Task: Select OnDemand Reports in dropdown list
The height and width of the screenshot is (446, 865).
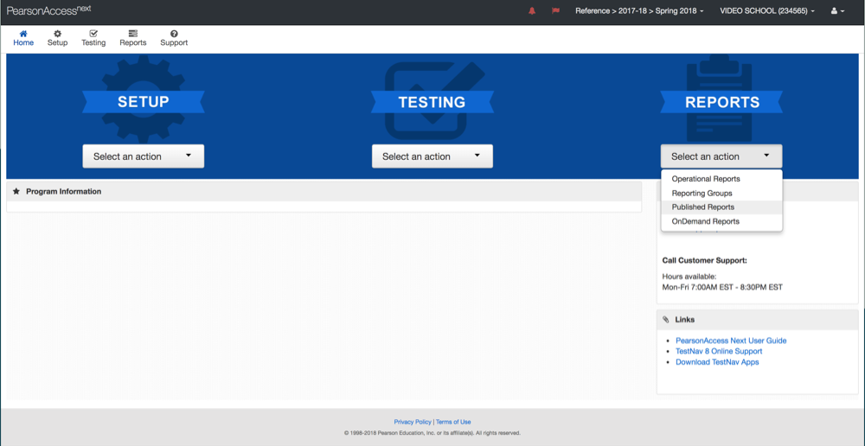Action: 705,221
